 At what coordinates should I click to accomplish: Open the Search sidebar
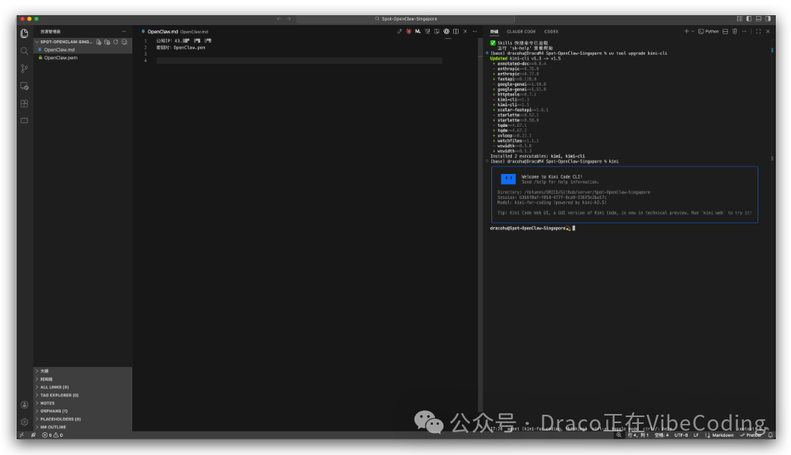point(24,50)
